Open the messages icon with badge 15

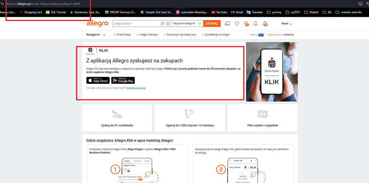click(x=246, y=24)
